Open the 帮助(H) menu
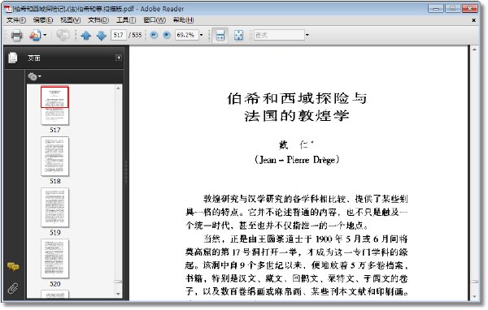The height and width of the screenshot is (310, 488). [183, 20]
